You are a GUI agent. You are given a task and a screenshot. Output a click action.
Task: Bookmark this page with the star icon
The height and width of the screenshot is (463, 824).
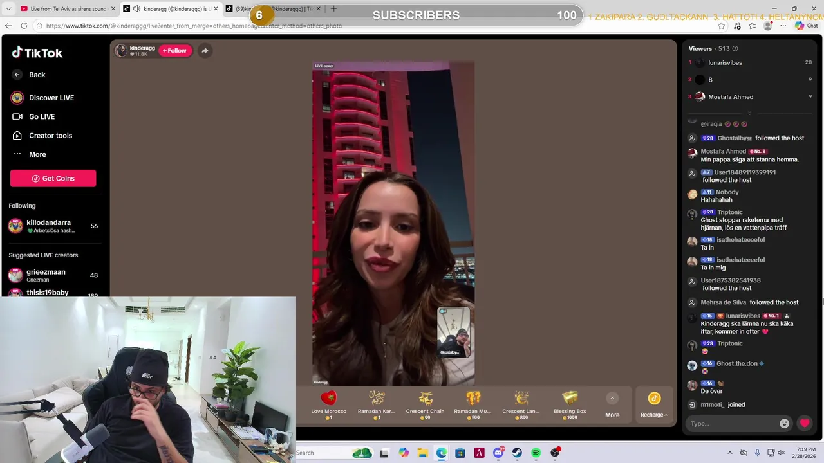pyautogui.click(x=722, y=26)
